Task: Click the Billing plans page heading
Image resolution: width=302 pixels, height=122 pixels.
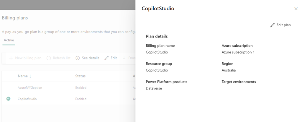Action: 15,18
